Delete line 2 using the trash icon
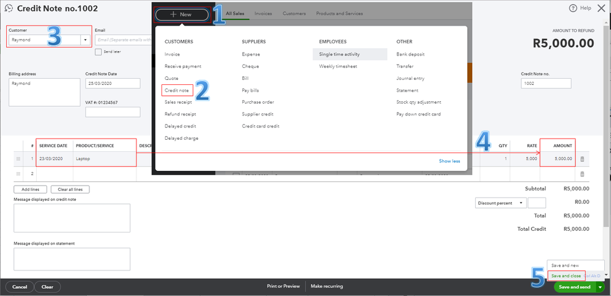The width and height of the screenshot is (611, 296). (x=582, y=174)
